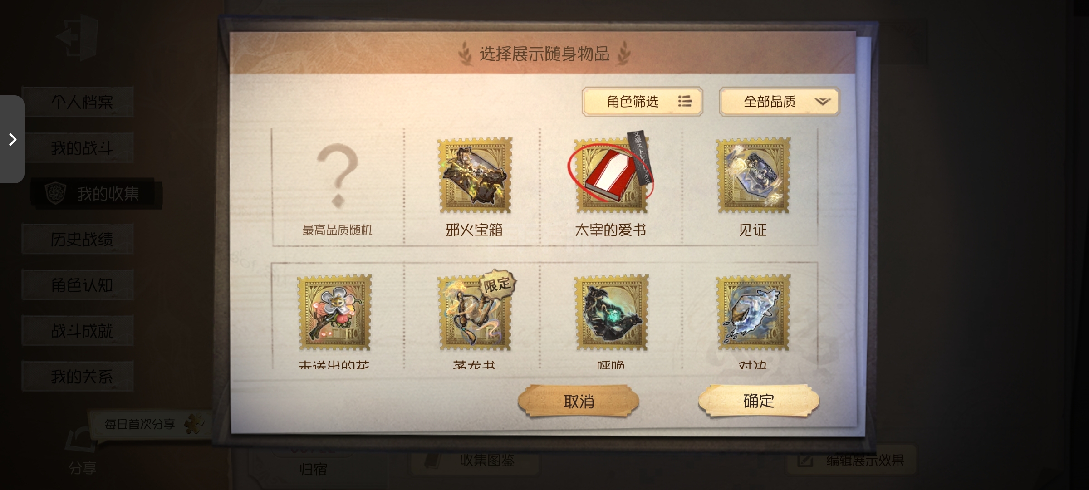Tap the 分享 share icon
The height and width of the screenshot is (490, 1089).
point(82,450)
